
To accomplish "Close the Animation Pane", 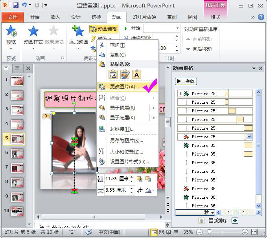I will click(261, 68).
